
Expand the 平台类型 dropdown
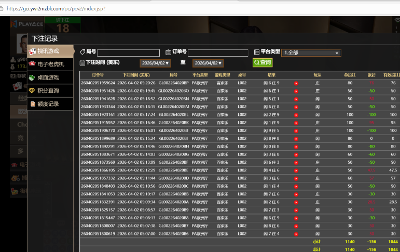311,52
